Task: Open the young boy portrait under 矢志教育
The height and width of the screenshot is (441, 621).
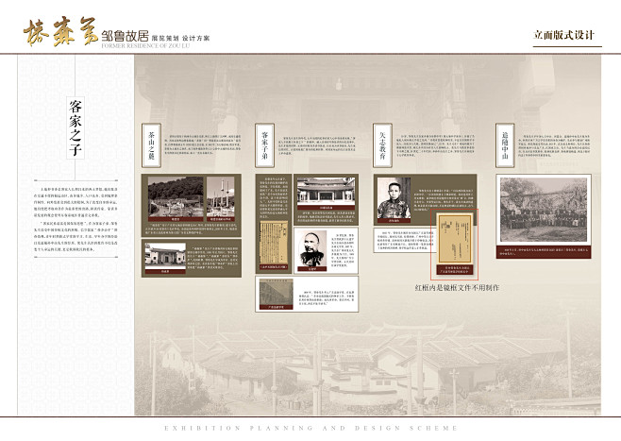Action: pyautogui.click(x=393, y=199)
